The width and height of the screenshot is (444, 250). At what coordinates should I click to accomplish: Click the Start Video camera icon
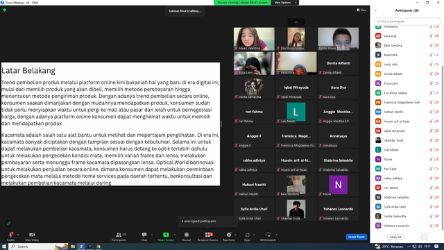tap(32, 235)
